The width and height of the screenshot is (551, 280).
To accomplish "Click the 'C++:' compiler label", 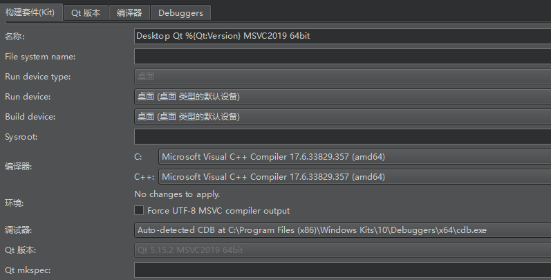I will tap(144, 177).
